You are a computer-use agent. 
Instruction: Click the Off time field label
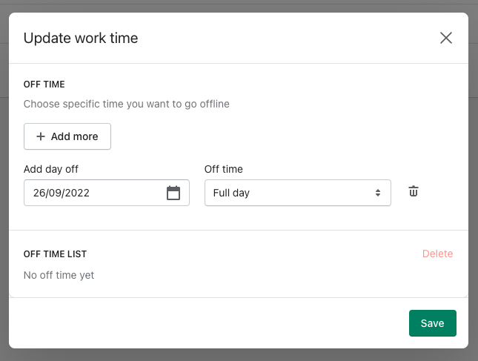click(223, 169)
